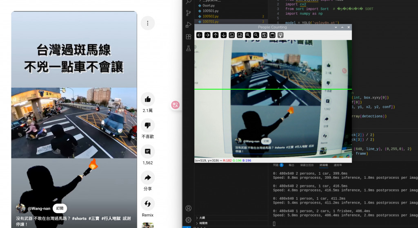
Task: Click the People Counting title bar text
Action: pos(272,27)
